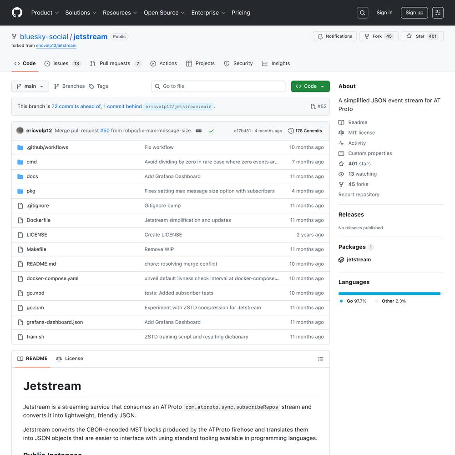Open the GitHub homepage logo
Viewport: 455px width, 455px height.
pos(17,12)
